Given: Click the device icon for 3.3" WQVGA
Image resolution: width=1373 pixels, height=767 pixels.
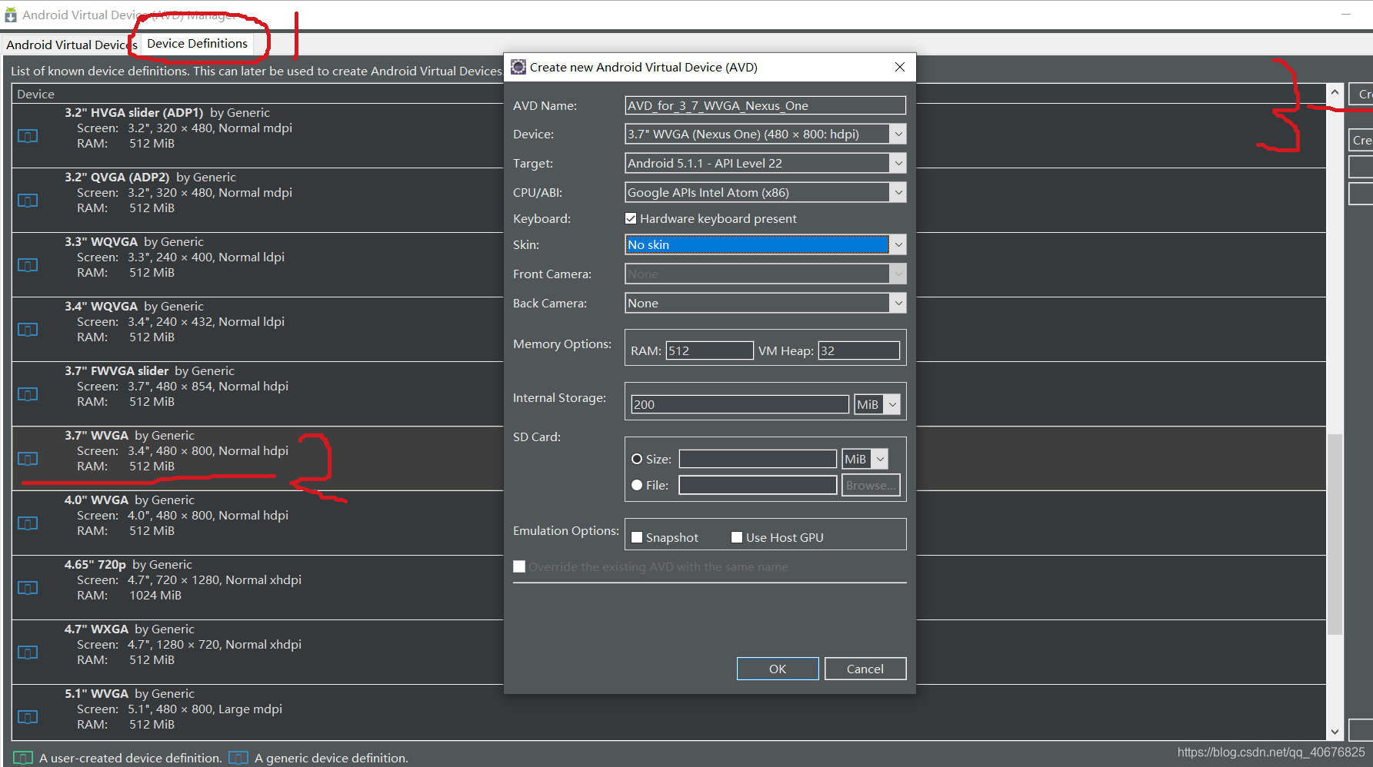Looking at the screenshot, I should [x=28, y=265].
